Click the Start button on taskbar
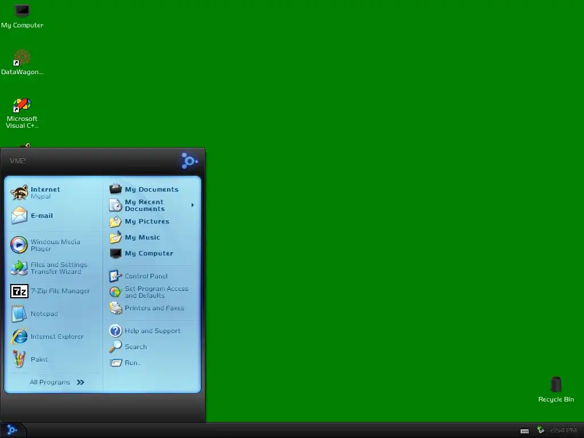Screen dimensions: 584x438 coord(12,430)
